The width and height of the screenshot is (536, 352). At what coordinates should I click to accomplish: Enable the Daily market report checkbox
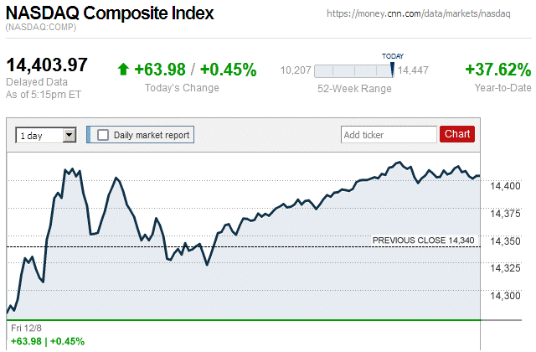(x=103, y=134)
